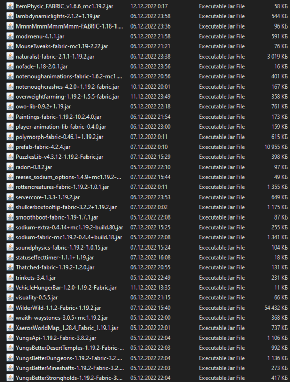Select the icon of soundphysics-fabric-1.19.2-1.0.15.jar
The width and height of the screenshot is (290, 382).
click(10, 247)
